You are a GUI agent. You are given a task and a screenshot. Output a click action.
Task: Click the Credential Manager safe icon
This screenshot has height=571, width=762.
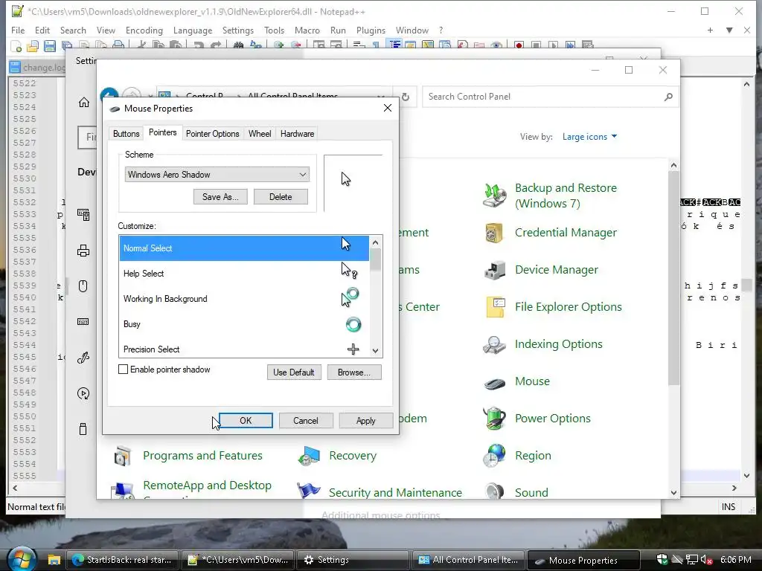tap(495, 233)
